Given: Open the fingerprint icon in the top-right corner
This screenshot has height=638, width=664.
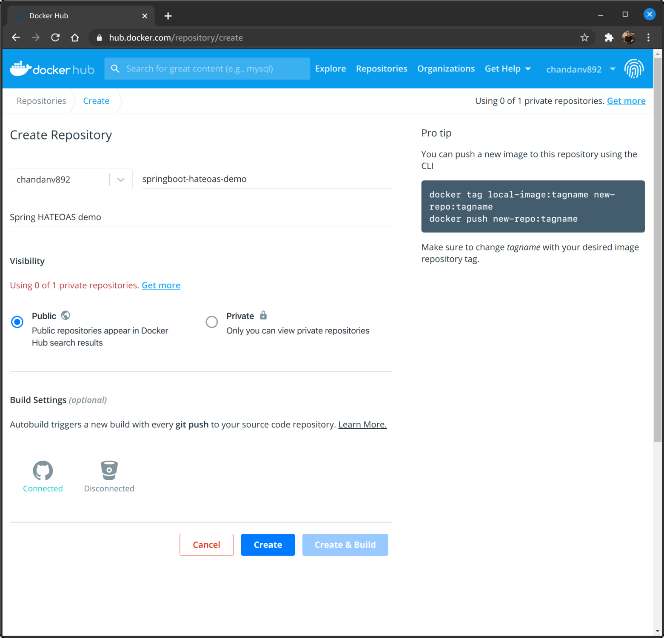Looking at the screenshot, I should tap(634, 68).
